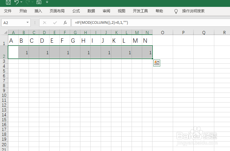Click the camera screenshot icon
This screenshot has width=230, height=151.
tap(39, 2)
